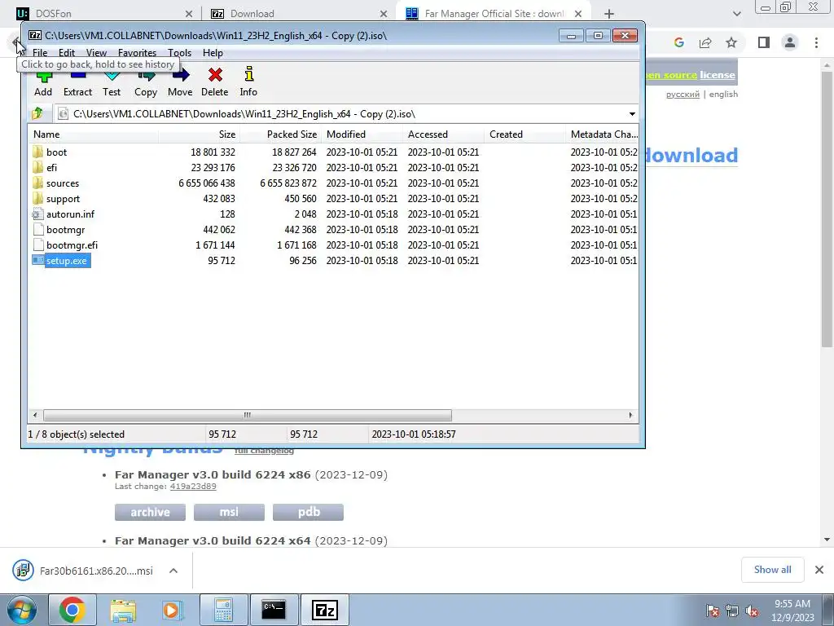
Task: Click Action Center flag tray icon
Action: click(713, 611)
